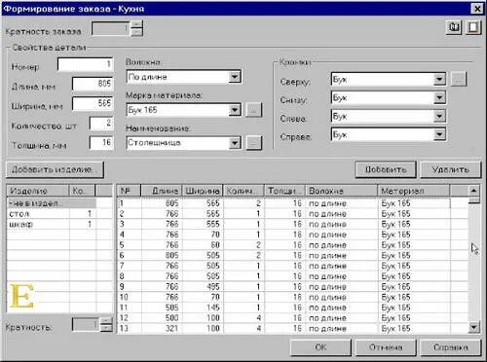Decrease the Кратность заказа spinner value
The width and height of the screenshot is (487, 362).
tap(136, 32)
